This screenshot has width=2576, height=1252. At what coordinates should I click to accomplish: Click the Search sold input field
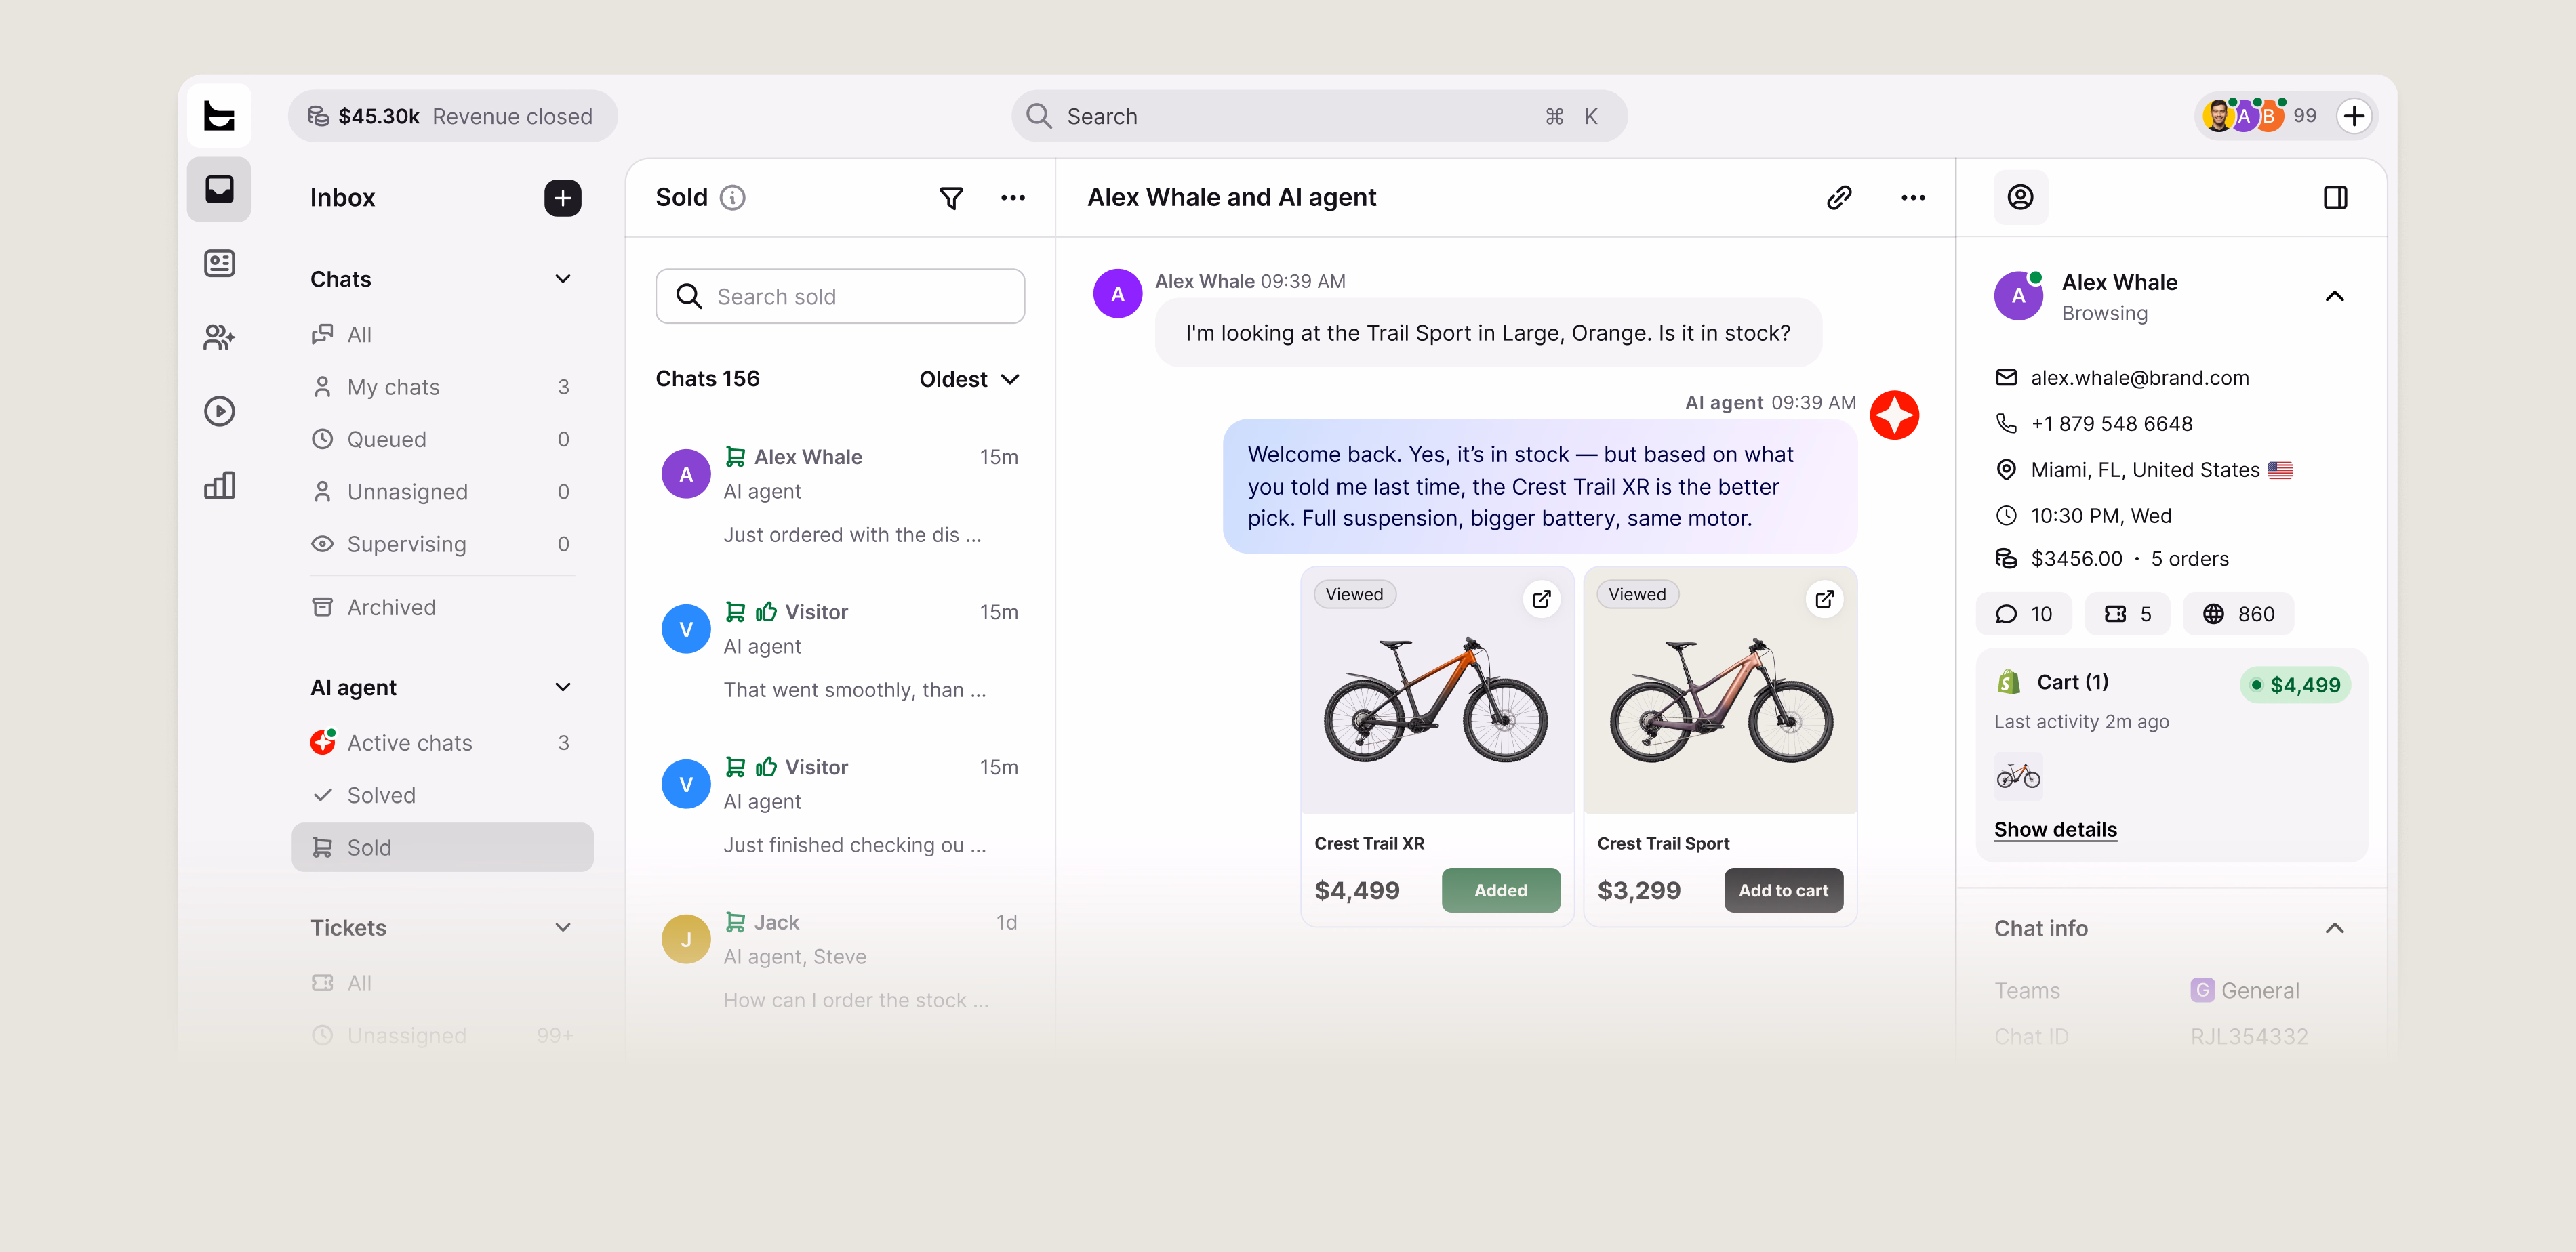point(840,297)
